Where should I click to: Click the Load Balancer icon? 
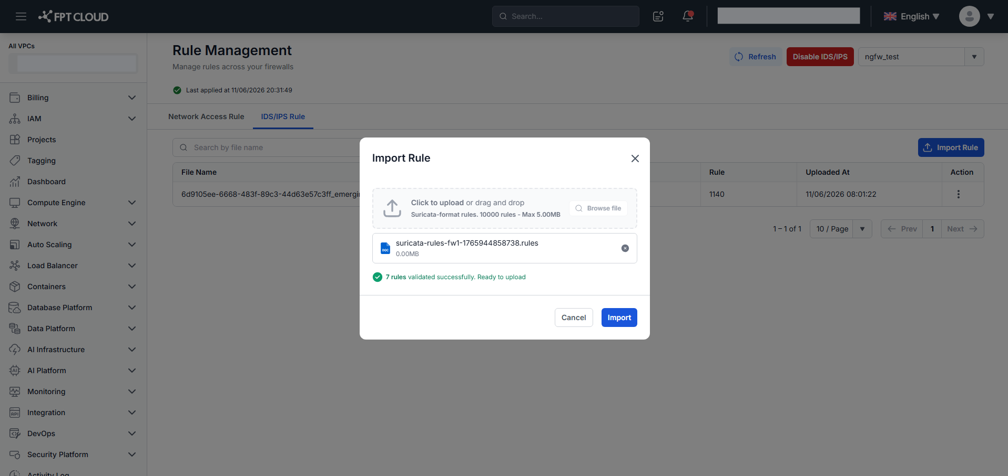pos(15,266)
